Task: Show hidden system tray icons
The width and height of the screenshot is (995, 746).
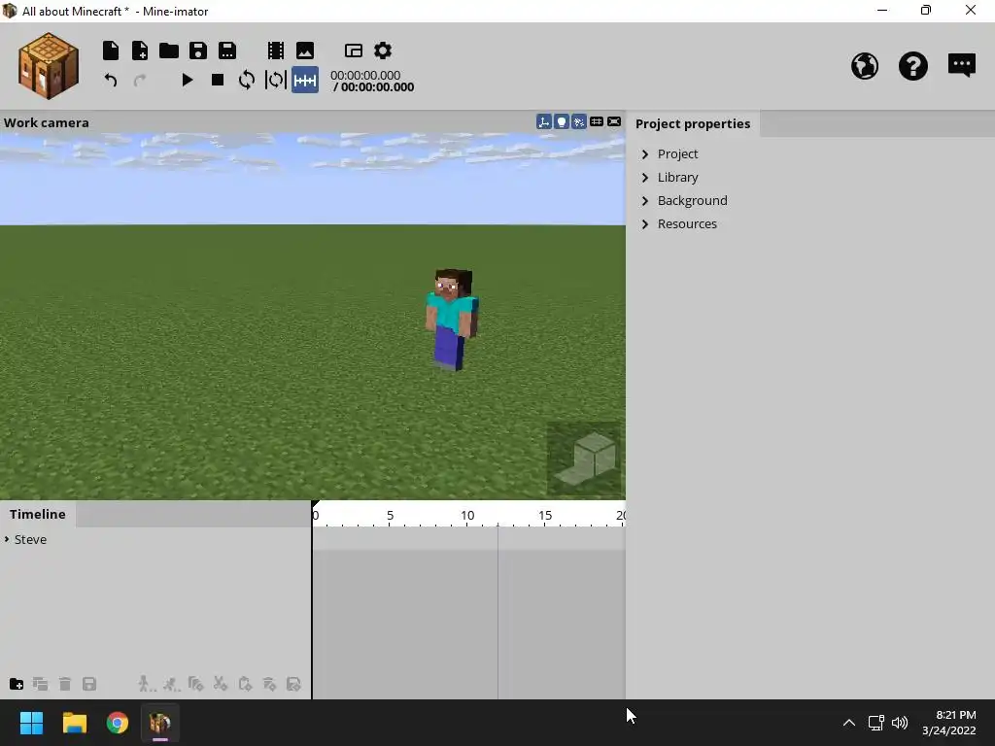Action: point(849,723)
